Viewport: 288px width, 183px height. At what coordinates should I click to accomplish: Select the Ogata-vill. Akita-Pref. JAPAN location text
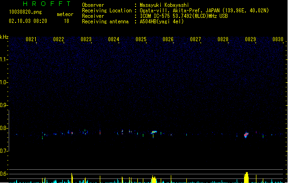click(x=204, y=11)
